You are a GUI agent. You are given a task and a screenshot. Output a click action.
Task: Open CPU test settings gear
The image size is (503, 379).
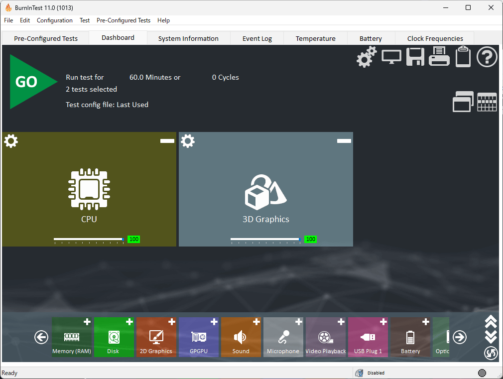(x=11, y=141)
